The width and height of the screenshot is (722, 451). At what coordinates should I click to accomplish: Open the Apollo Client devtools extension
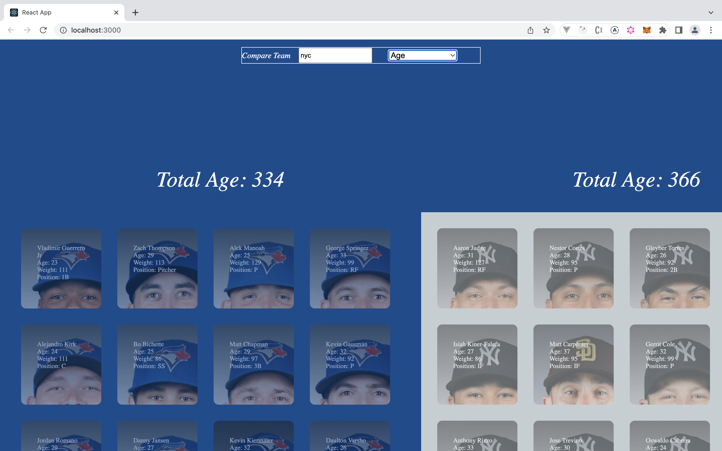pos(615,30)
